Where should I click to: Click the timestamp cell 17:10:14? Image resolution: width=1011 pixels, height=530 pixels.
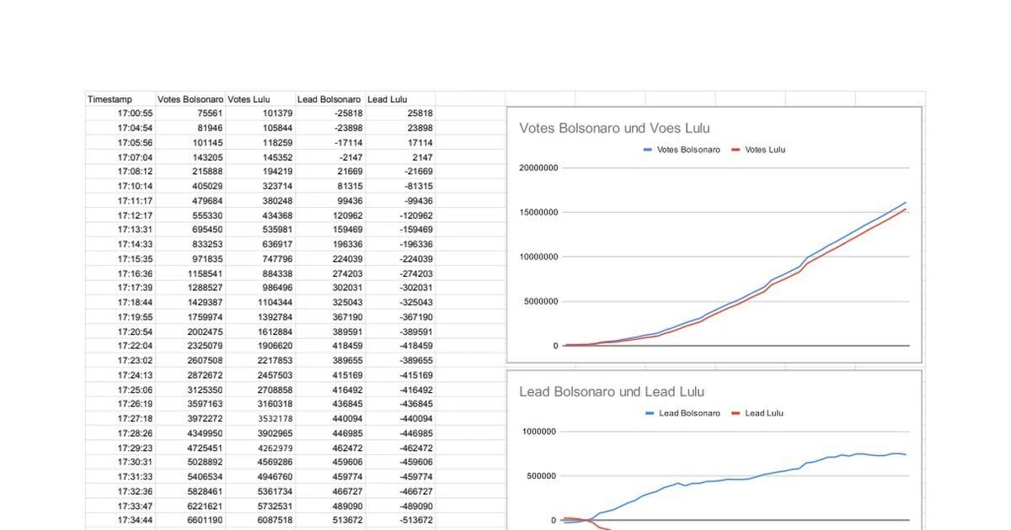(x=120, y=186)
